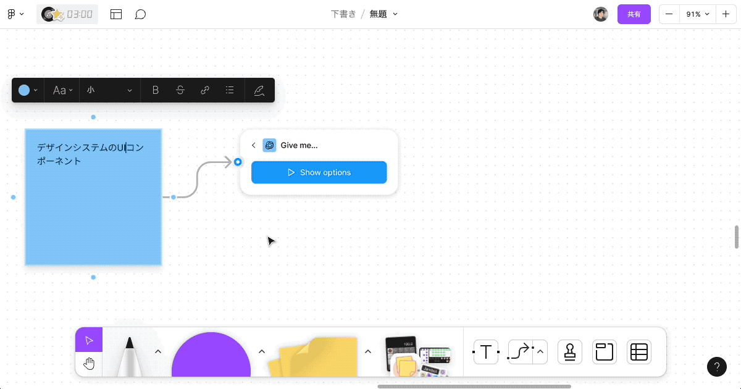Click the 共有 share button
This screenshot has height=389, width=741.
(634, 14)
